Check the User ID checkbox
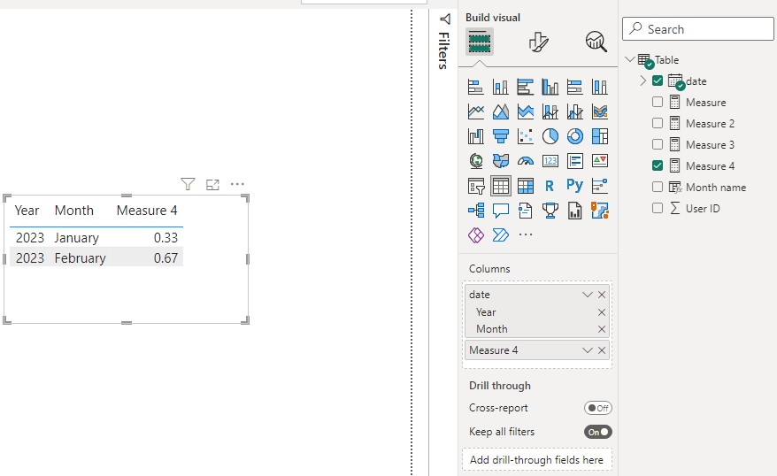 point(658,209)
